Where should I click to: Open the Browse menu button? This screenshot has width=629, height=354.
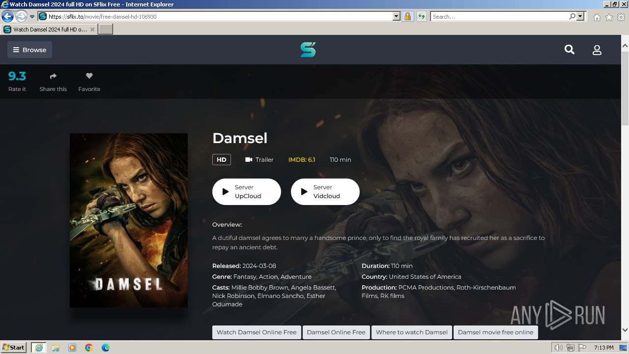tap(29, 50)
